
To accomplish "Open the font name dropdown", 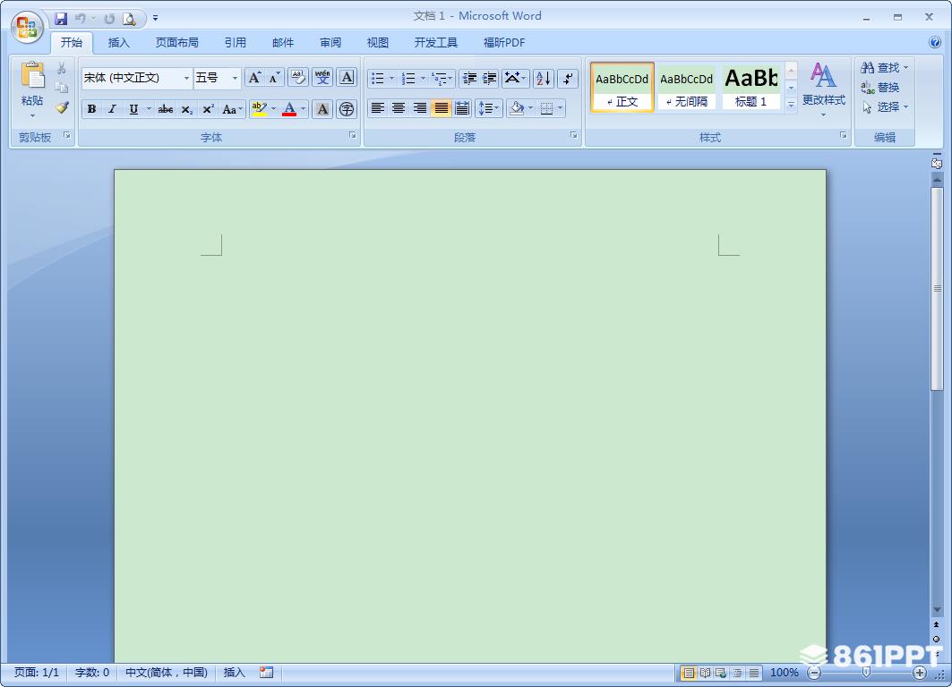I will click(186, 78).
